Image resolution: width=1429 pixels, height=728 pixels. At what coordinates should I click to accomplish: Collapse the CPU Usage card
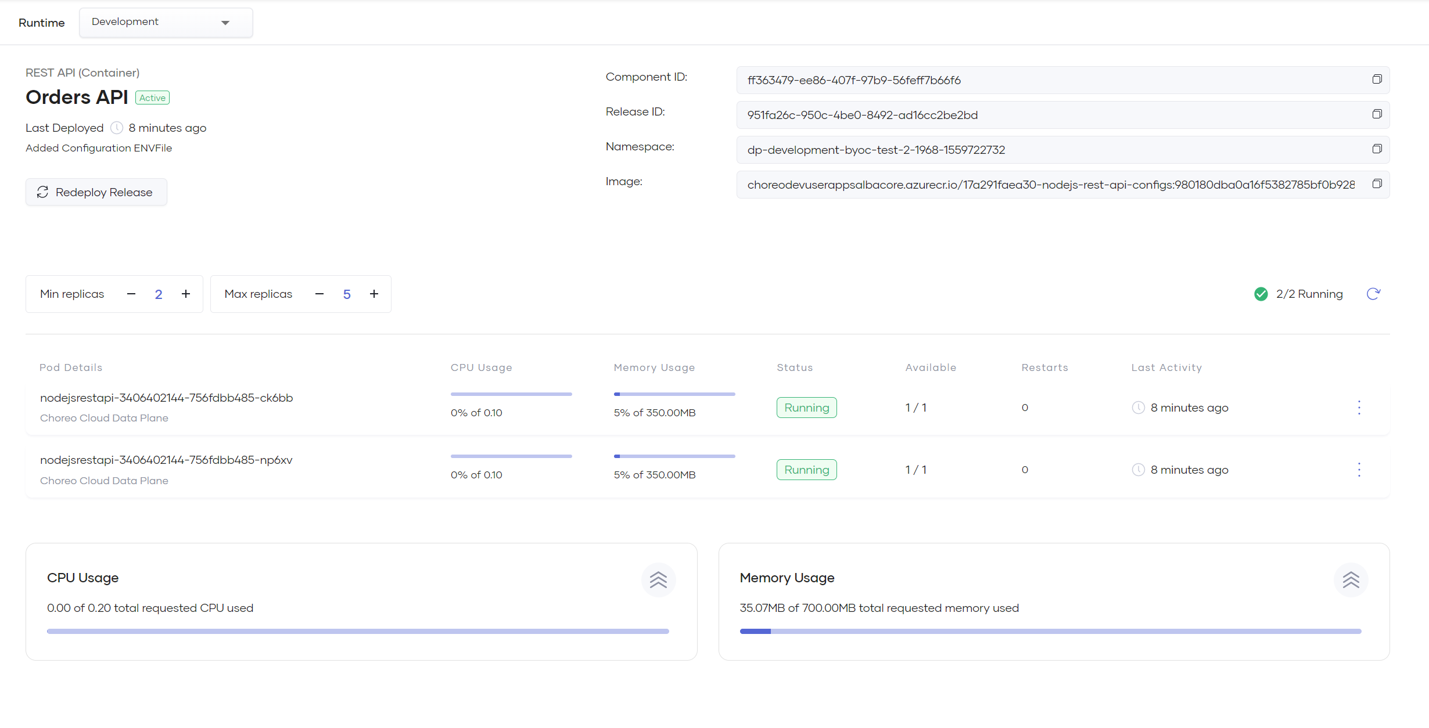tap(658, 580)
